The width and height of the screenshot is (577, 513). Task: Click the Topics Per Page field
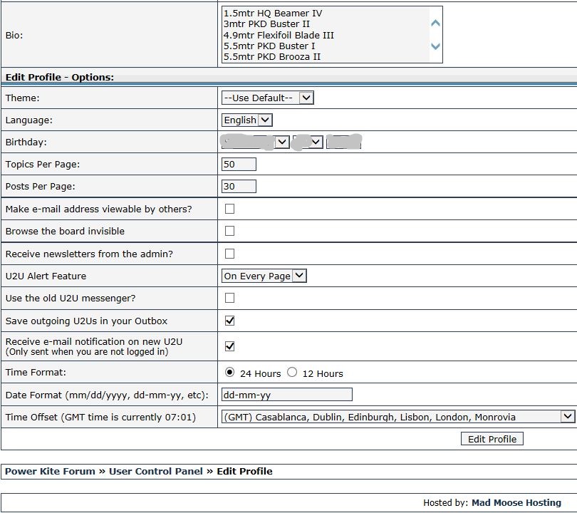239,165
